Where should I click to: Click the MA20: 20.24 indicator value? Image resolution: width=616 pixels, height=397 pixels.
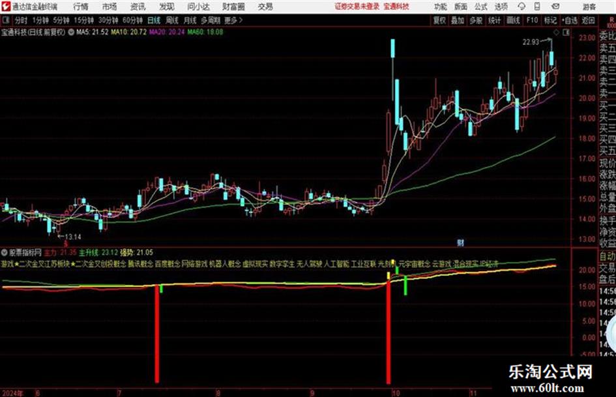click(x=167, y=32)
